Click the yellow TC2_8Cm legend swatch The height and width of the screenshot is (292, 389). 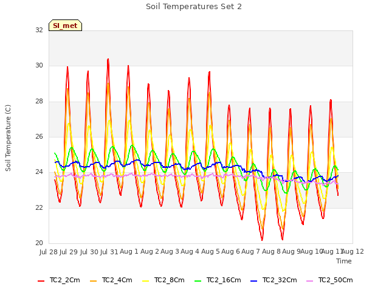click(146, 281)
